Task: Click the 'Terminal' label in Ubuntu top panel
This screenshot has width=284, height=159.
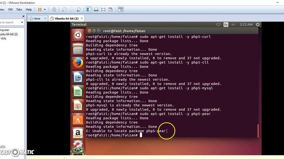Action: 79,25
